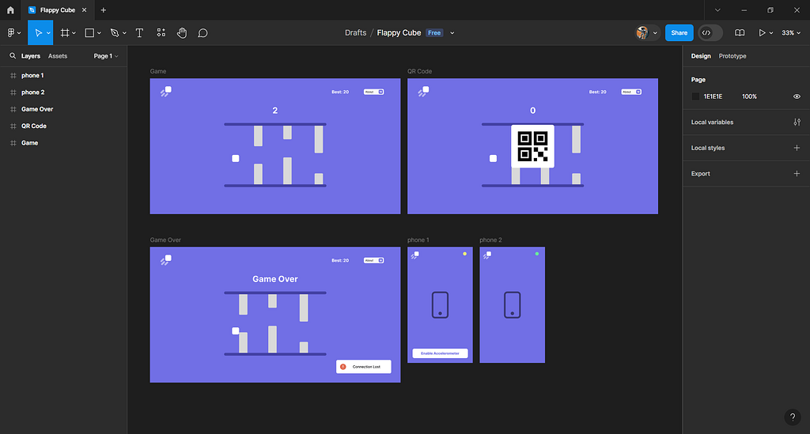The height and width of the screenshot is (434, 810).
Task: Click the page background color swatch
Action: coord(695,96)
